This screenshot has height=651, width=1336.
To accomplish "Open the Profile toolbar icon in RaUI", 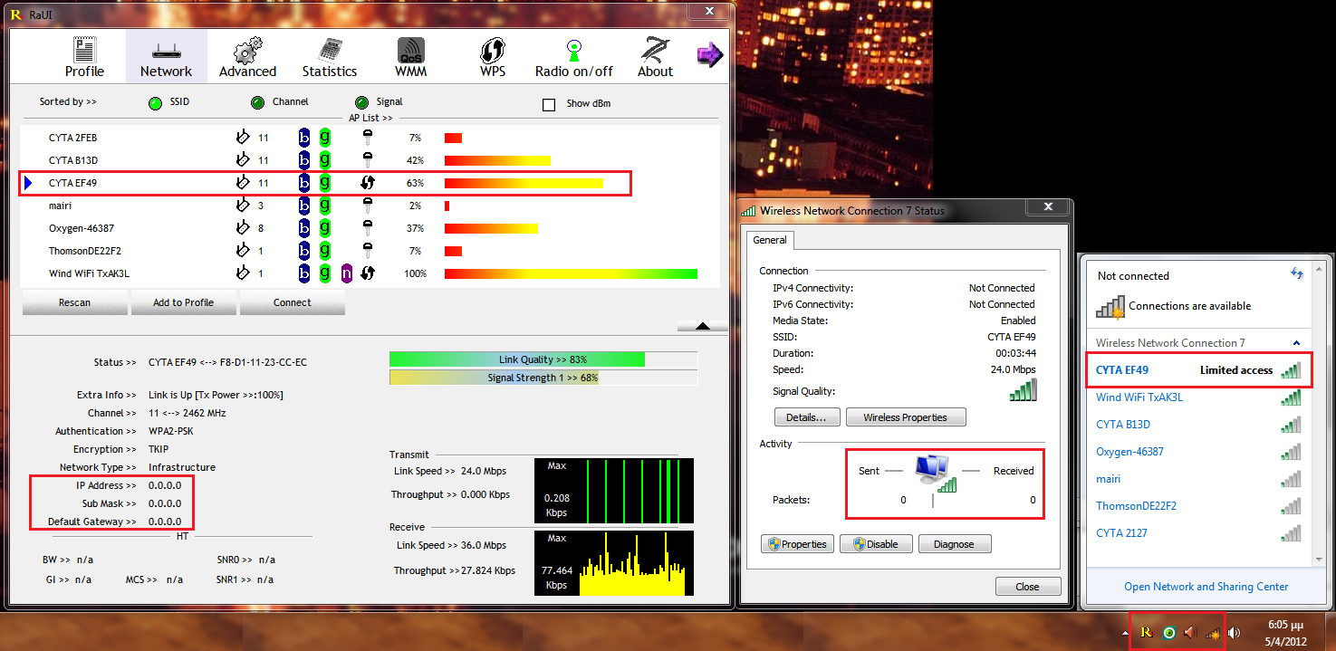I will (x=84, y=56).
